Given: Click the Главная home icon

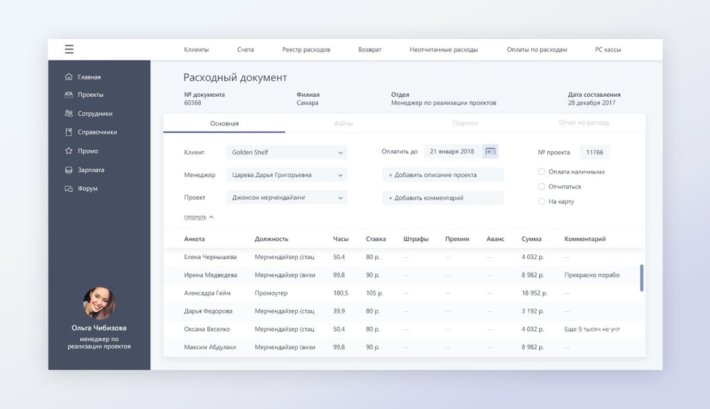Looking at the screenshot, I should 68,77.
